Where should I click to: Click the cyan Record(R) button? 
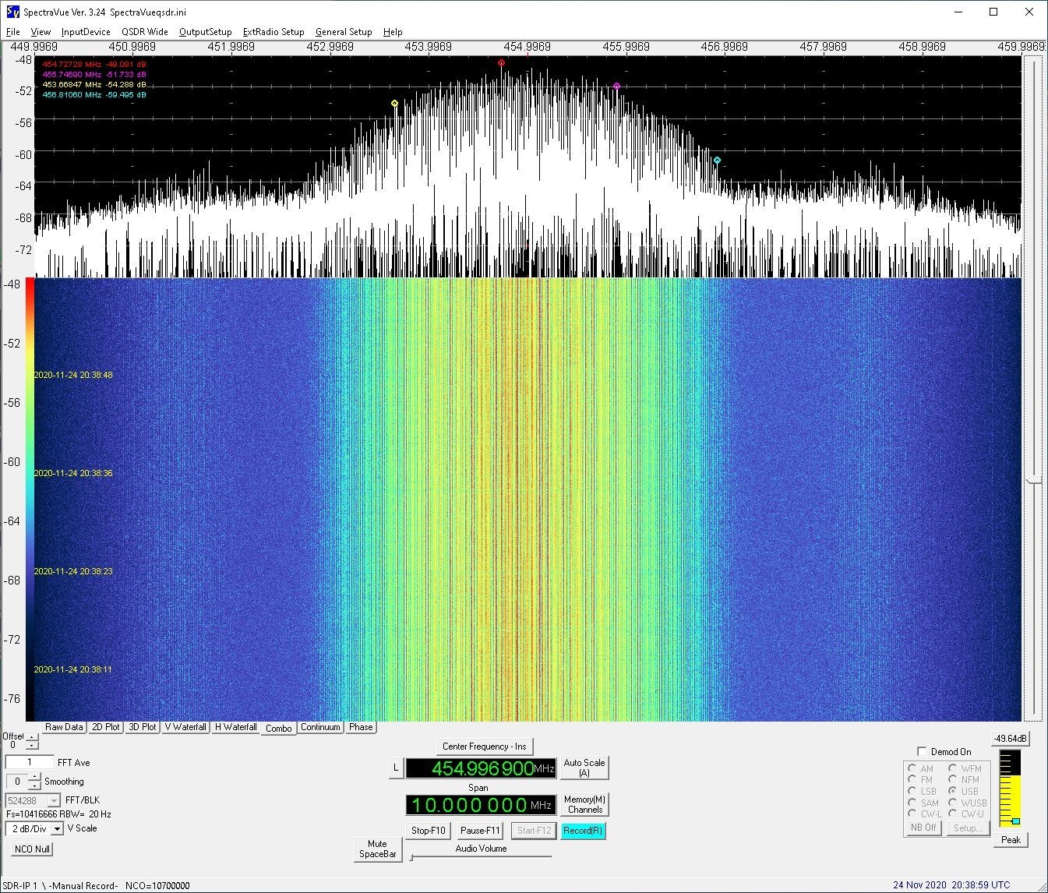click(x=582, y=831)
